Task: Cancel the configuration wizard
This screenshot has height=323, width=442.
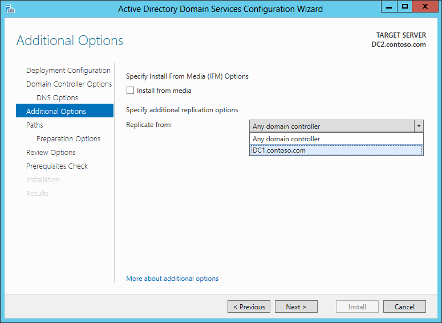Action: click(404, 306)
